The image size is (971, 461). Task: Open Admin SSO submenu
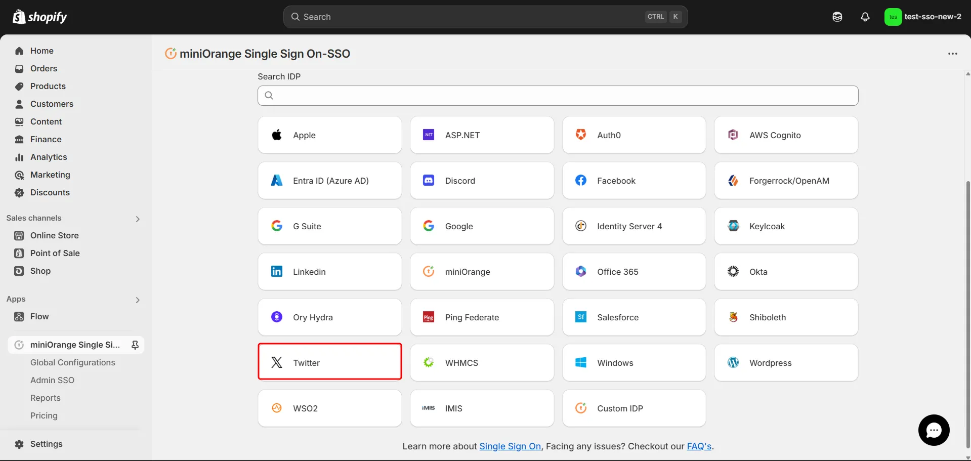[x=52, y=380]
